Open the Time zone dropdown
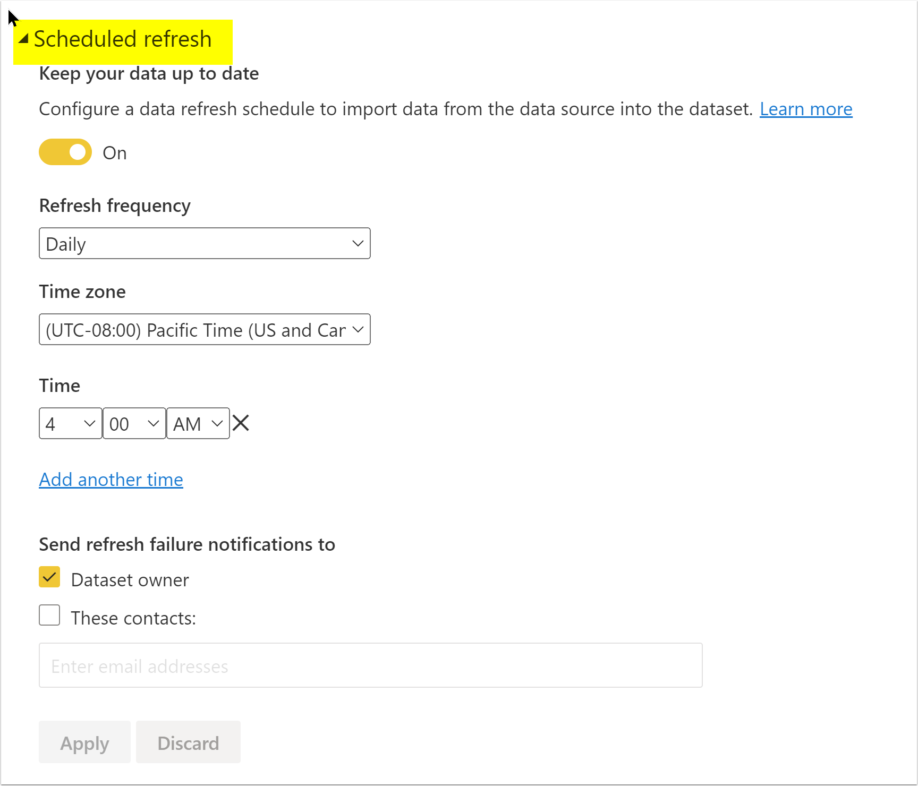918x786 pixels. [x=205, y=329]
